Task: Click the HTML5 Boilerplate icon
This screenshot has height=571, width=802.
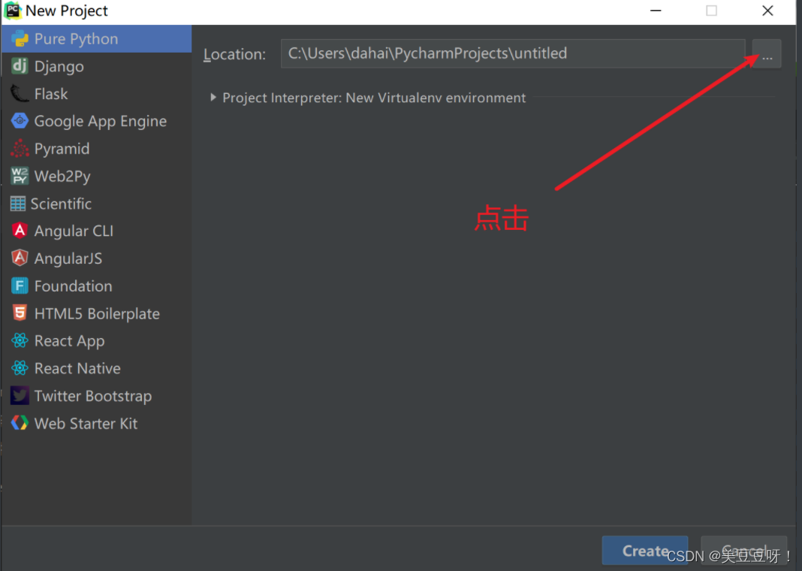Action: [x=20, y=313]
